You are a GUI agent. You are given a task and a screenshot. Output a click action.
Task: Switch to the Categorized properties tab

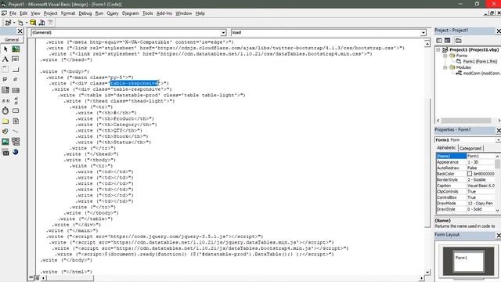click(470, 148)
